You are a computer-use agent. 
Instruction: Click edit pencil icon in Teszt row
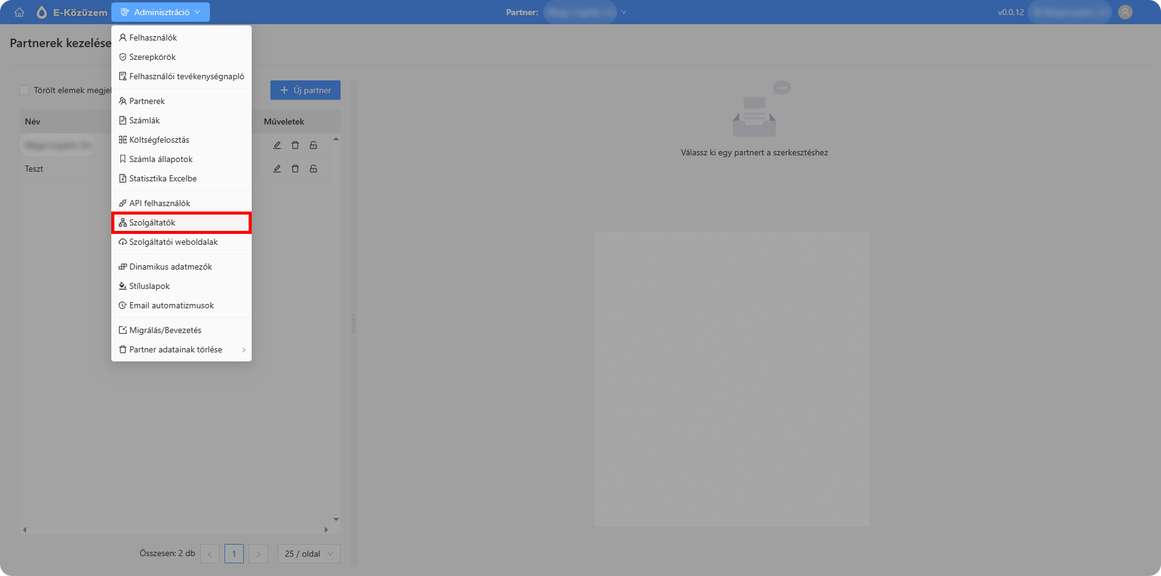pos(277,169)
